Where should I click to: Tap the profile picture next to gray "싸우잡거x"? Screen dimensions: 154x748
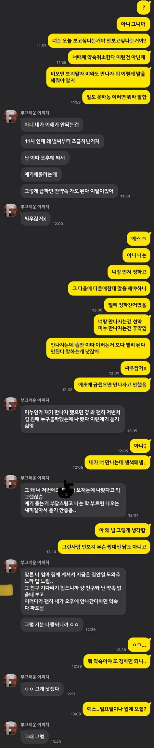10,210
